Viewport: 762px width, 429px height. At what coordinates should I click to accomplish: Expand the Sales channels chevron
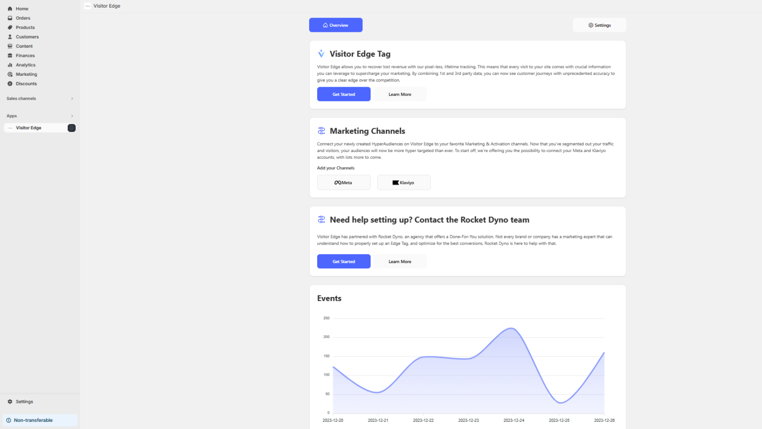(x=72, y=99)
